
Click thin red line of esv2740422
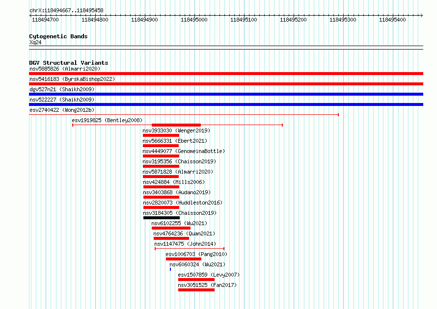click(184, 115)
